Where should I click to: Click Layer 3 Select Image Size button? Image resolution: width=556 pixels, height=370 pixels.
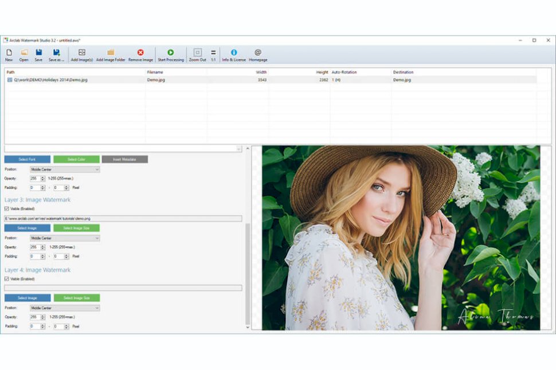pyautogui.click(x=77, y=228)
